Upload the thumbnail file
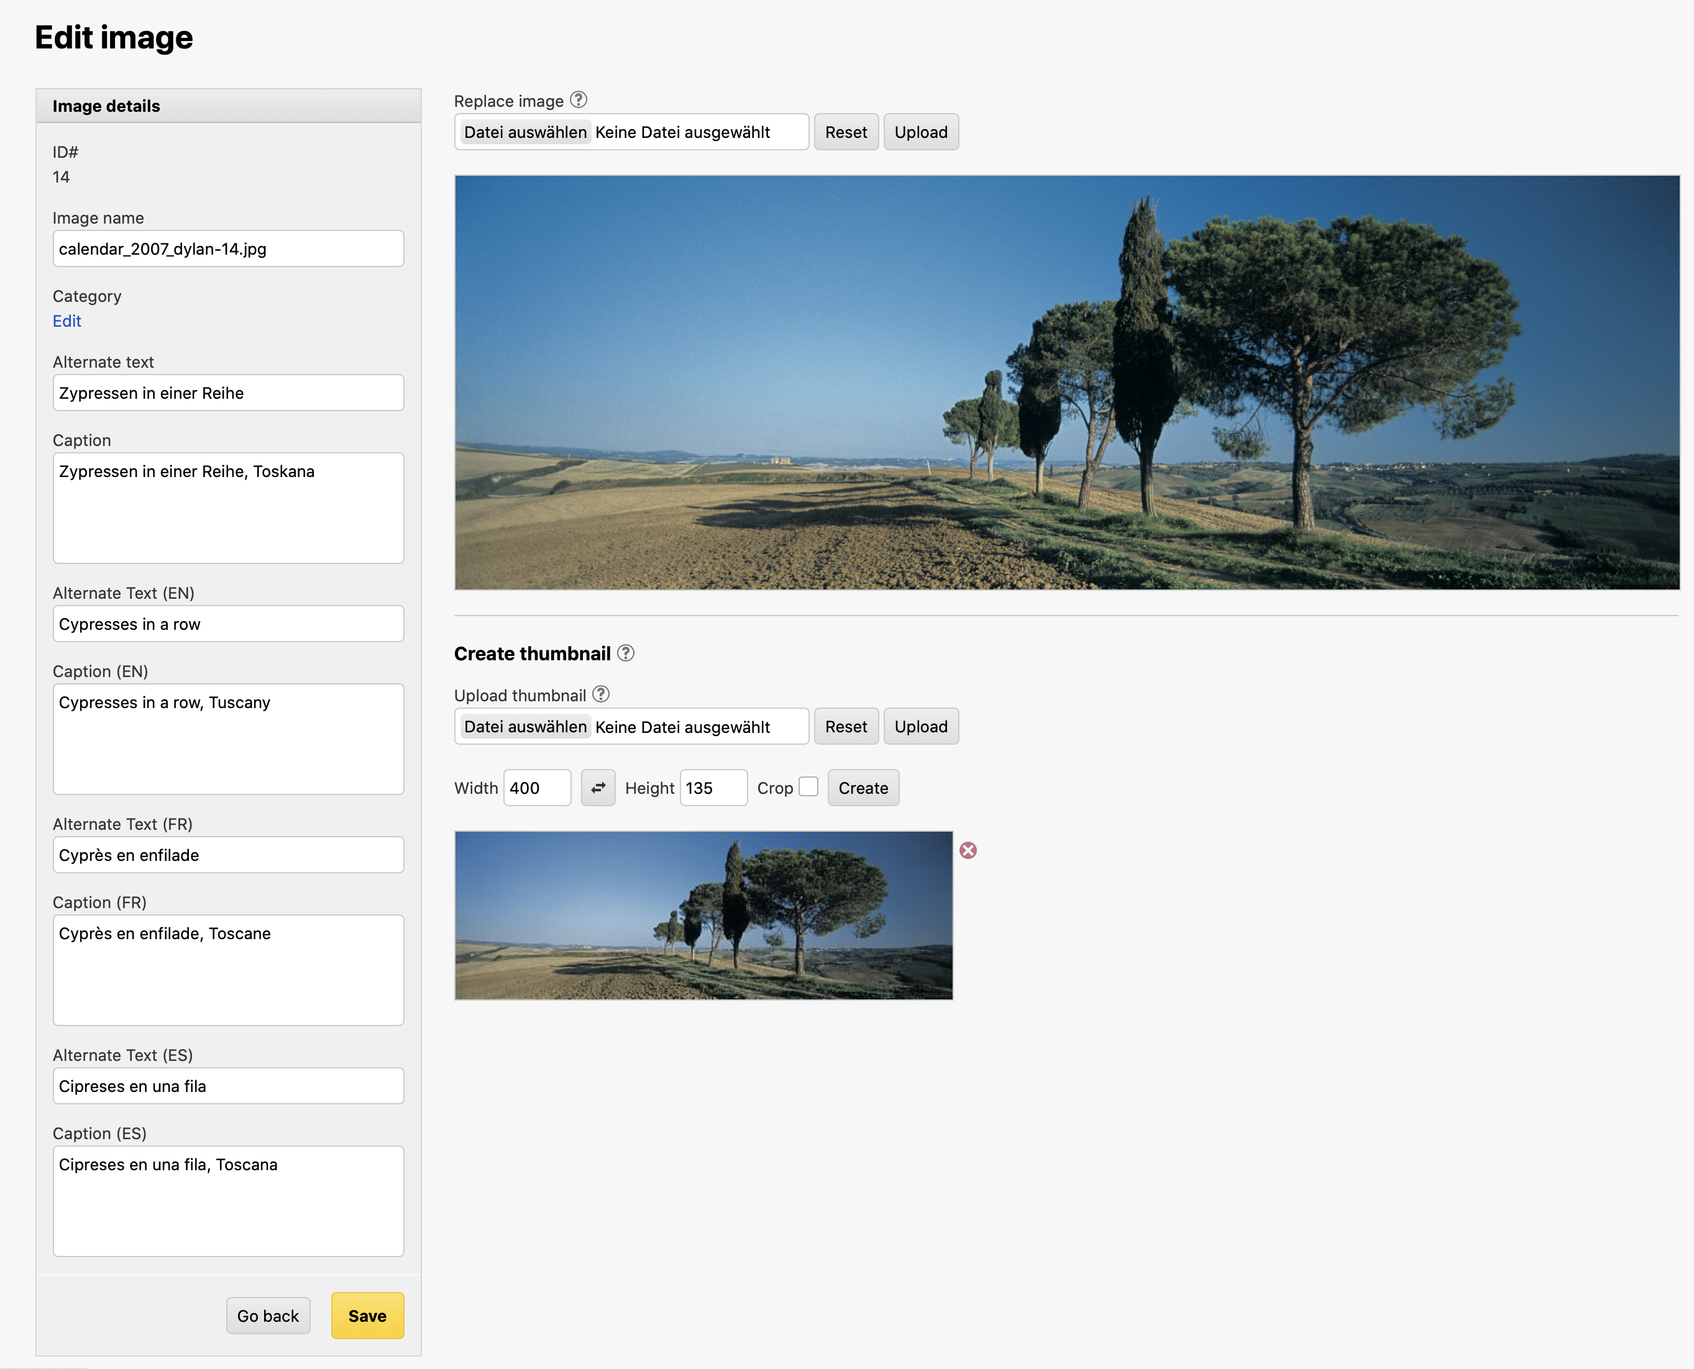Image resolution: width=1694 pixels, height=1369 pixels. [921, 726]
